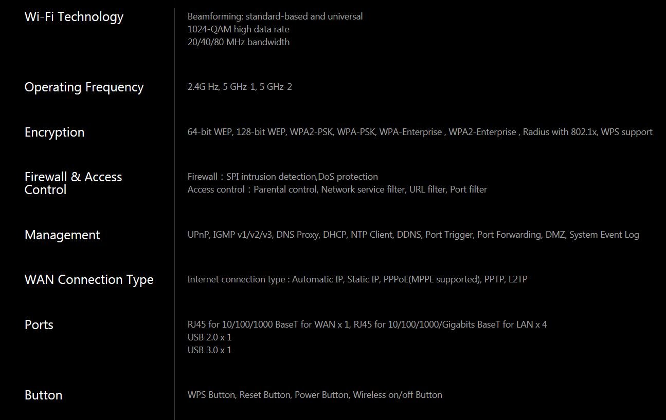Click the 20/40/80 MHz bandwidth line

click(x=239, y=42)
